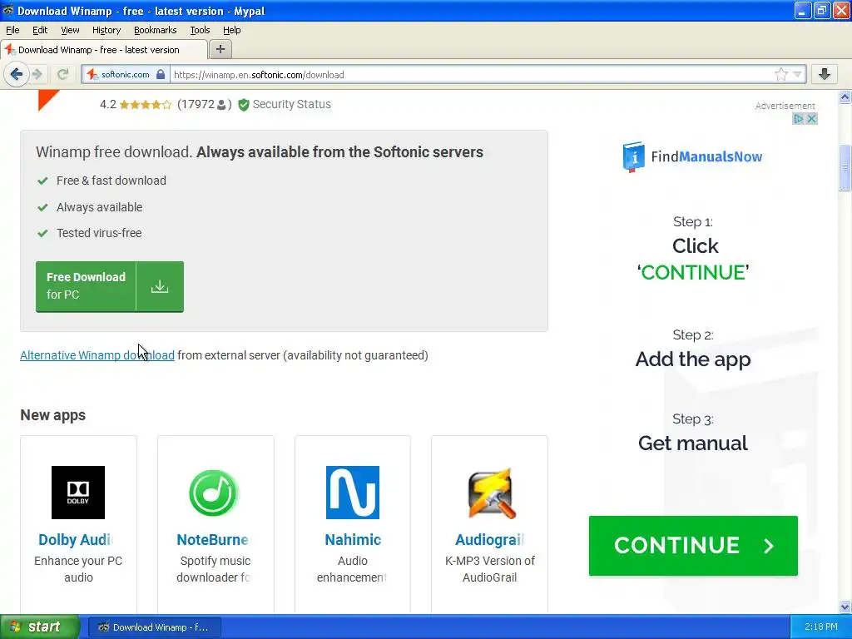Click the scrollbar up arrow

[x=845, y=97]
